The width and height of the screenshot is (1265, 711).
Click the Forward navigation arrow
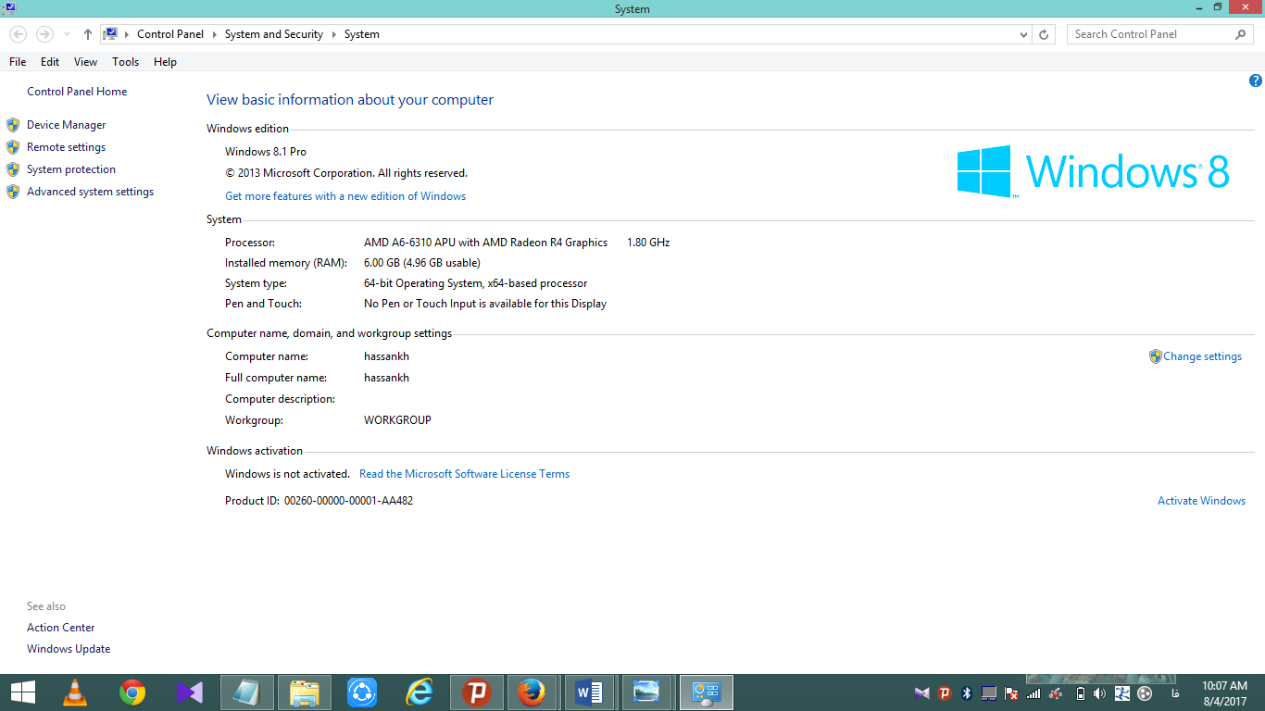(x=44, y=34)
